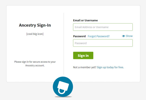The width and height of the screenshot is (146, 100).
Task: Click the eye icon beside Show
Action: point(124,36)
